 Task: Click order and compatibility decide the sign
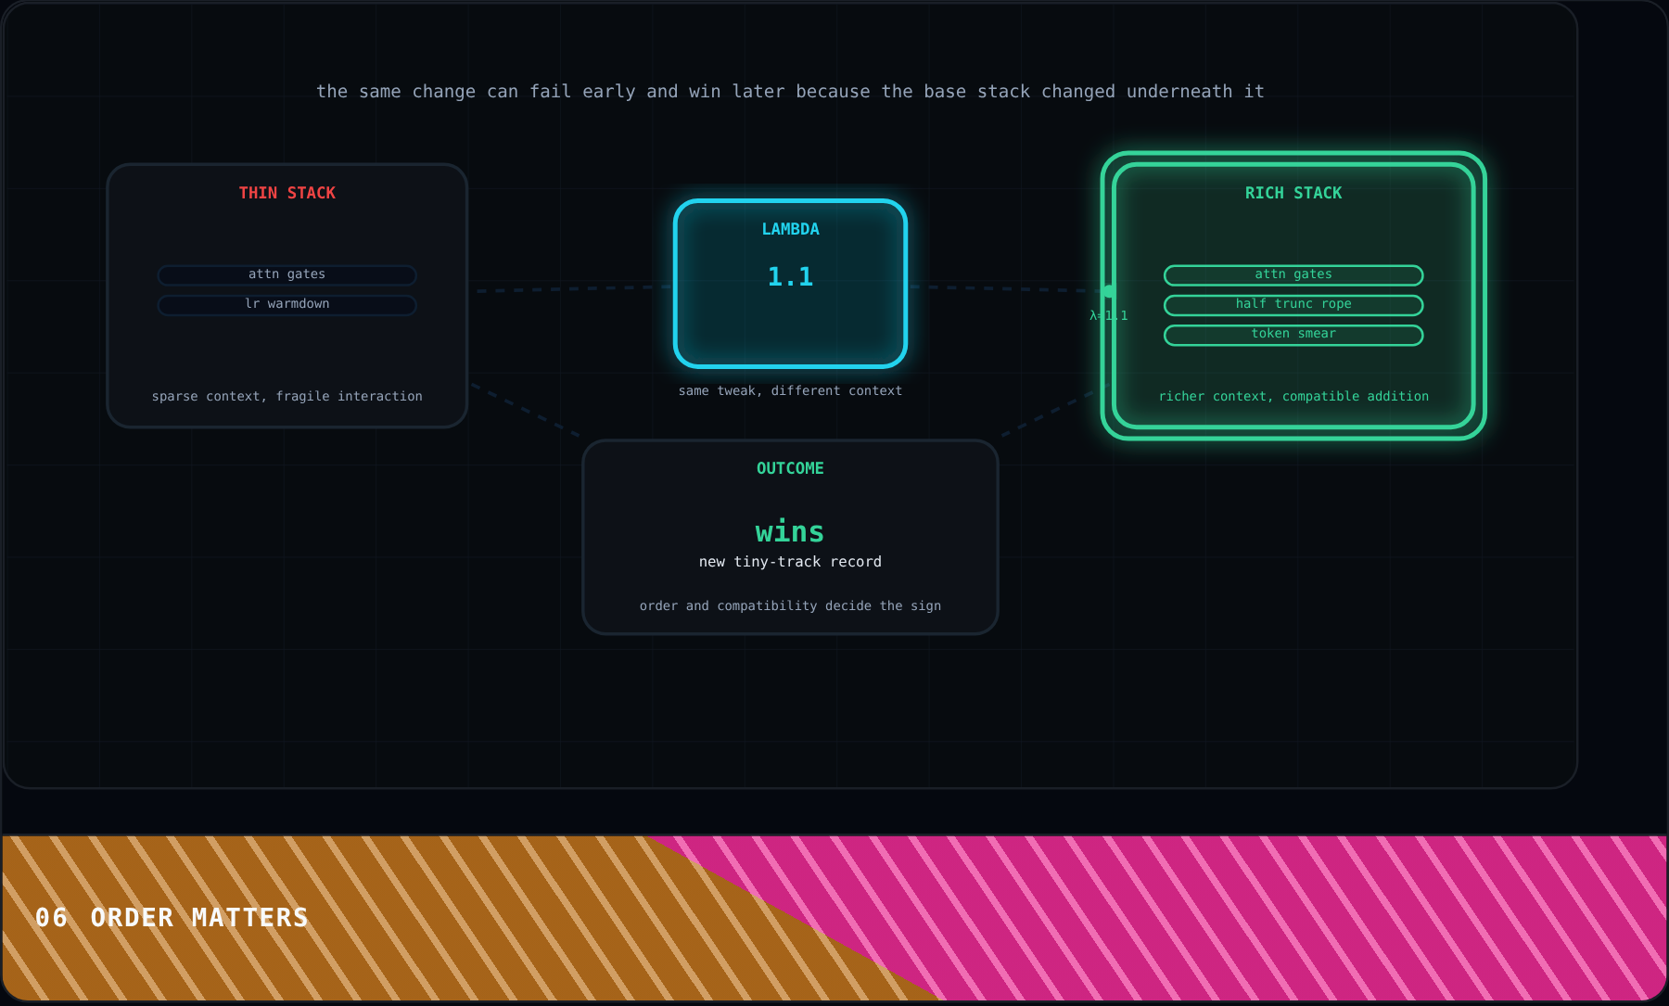[x=790, y=606]
